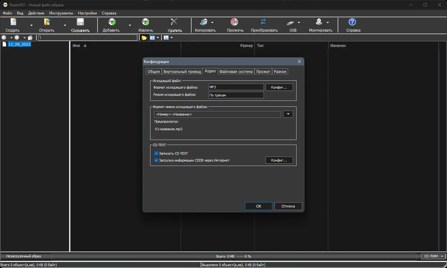Click the file list view mode icon

[x=152, y=38]
